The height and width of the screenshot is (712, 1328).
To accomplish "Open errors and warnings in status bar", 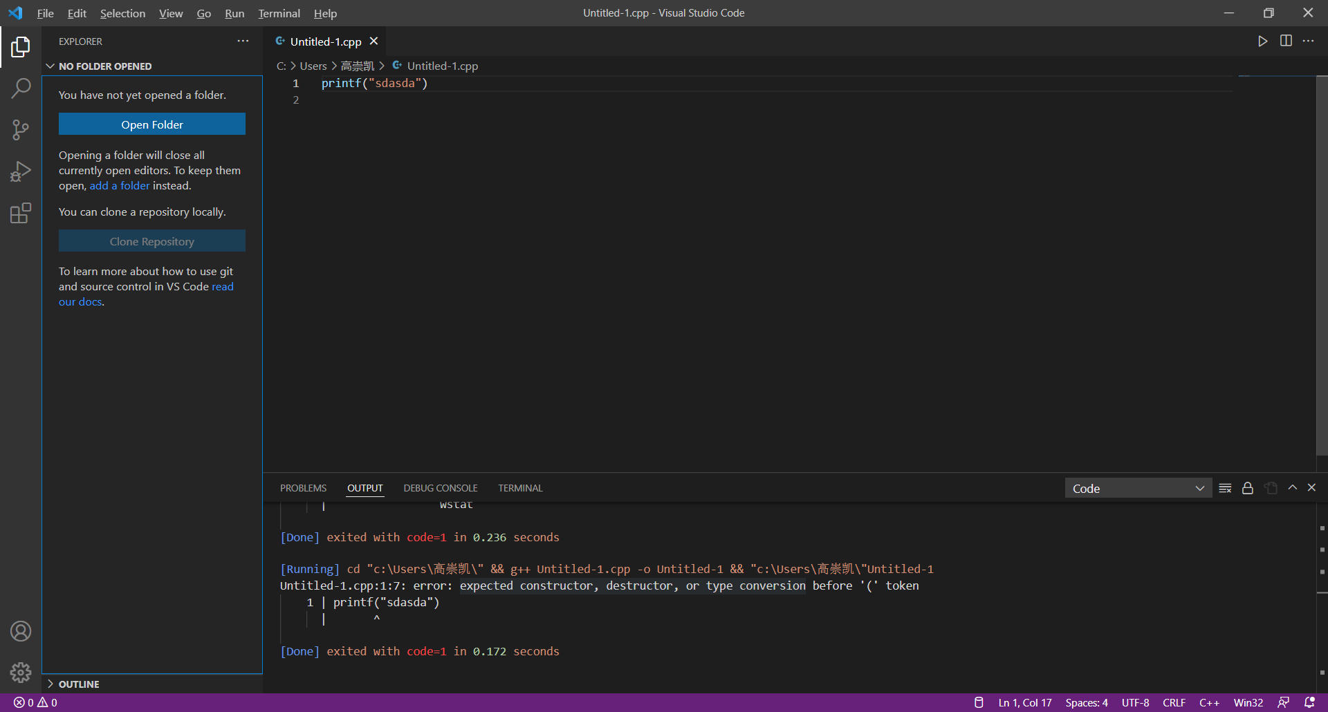I will [35, 702].
